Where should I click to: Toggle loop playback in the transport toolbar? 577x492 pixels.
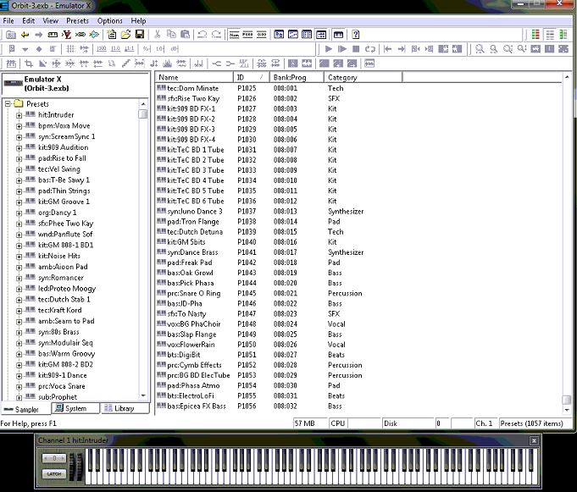click(x=369, y=49)
